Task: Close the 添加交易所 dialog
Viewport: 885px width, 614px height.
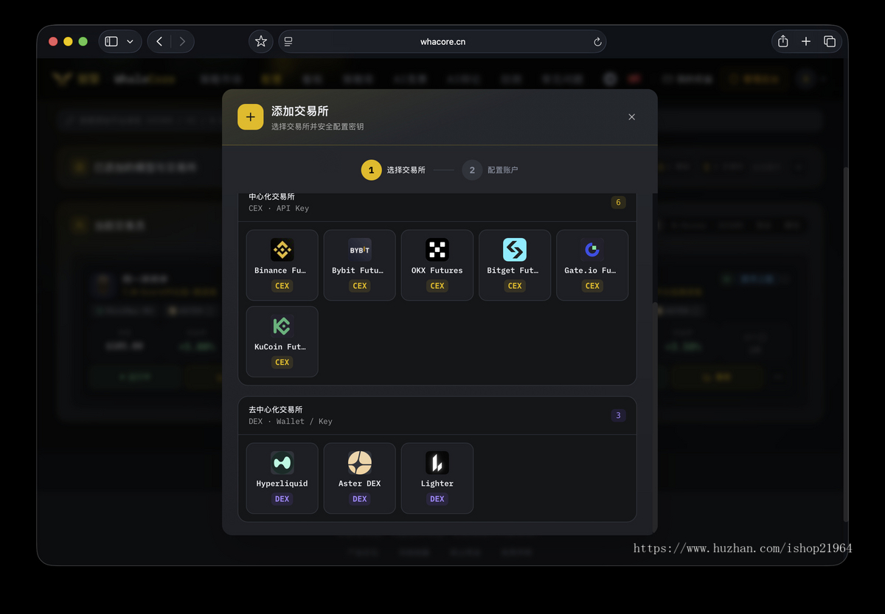Action: 631,117
